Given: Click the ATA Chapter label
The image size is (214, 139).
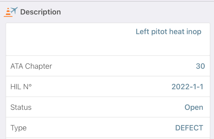Looking at the screenshot, I should tap(31, 66).
